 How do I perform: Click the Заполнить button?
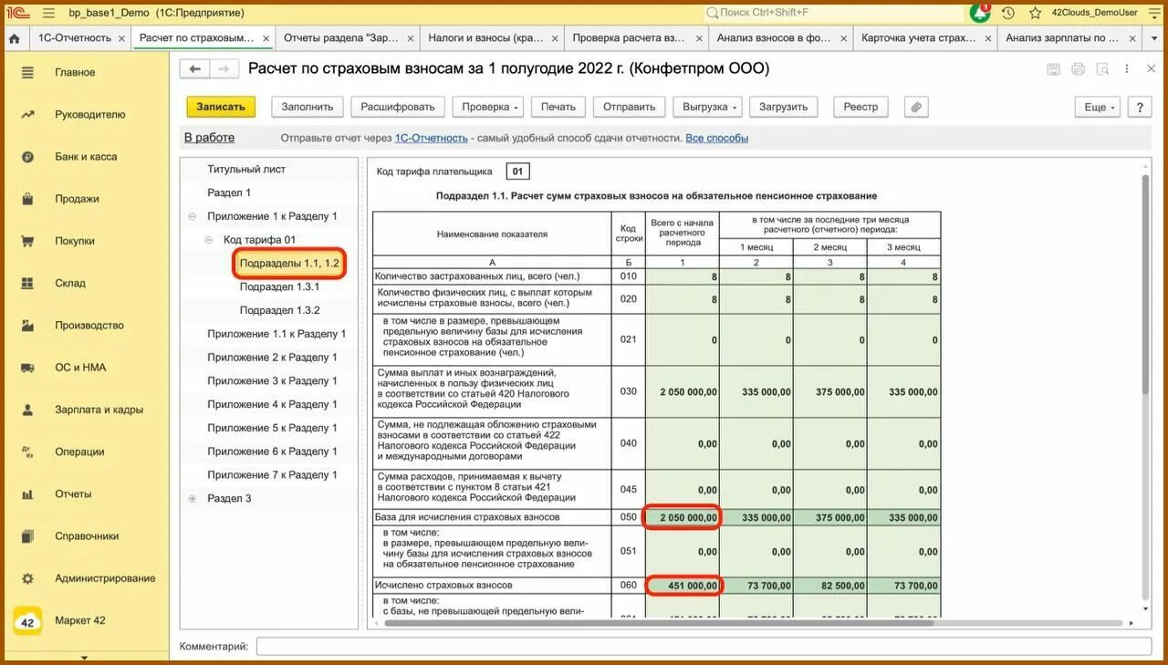pos(308,107)
